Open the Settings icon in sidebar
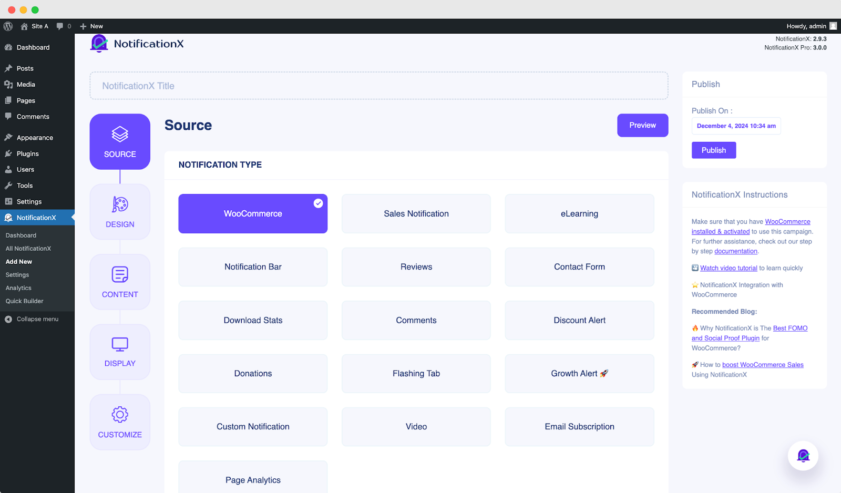This screenshot has height=493, width=841. coord(8,202)
